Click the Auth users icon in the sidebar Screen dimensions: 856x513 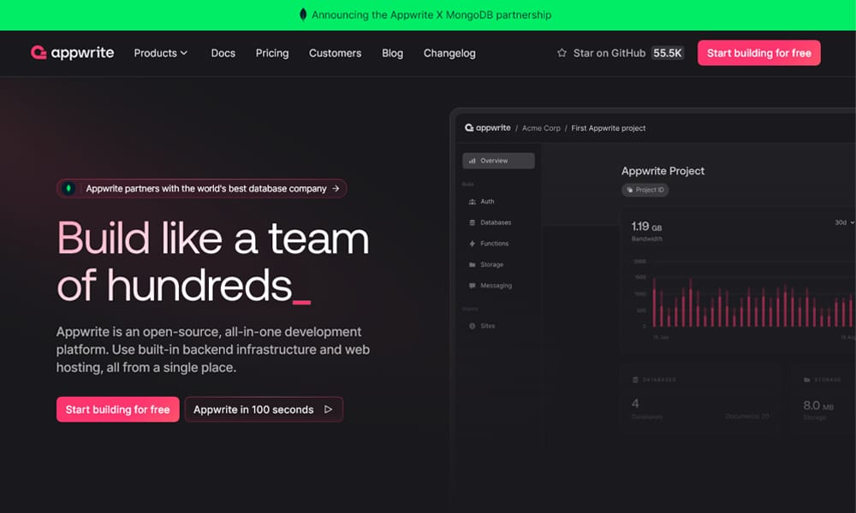coord(473,202)
